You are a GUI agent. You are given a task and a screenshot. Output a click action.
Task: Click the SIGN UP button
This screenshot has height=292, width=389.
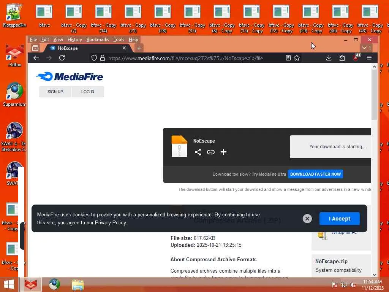tap(55, 92)
